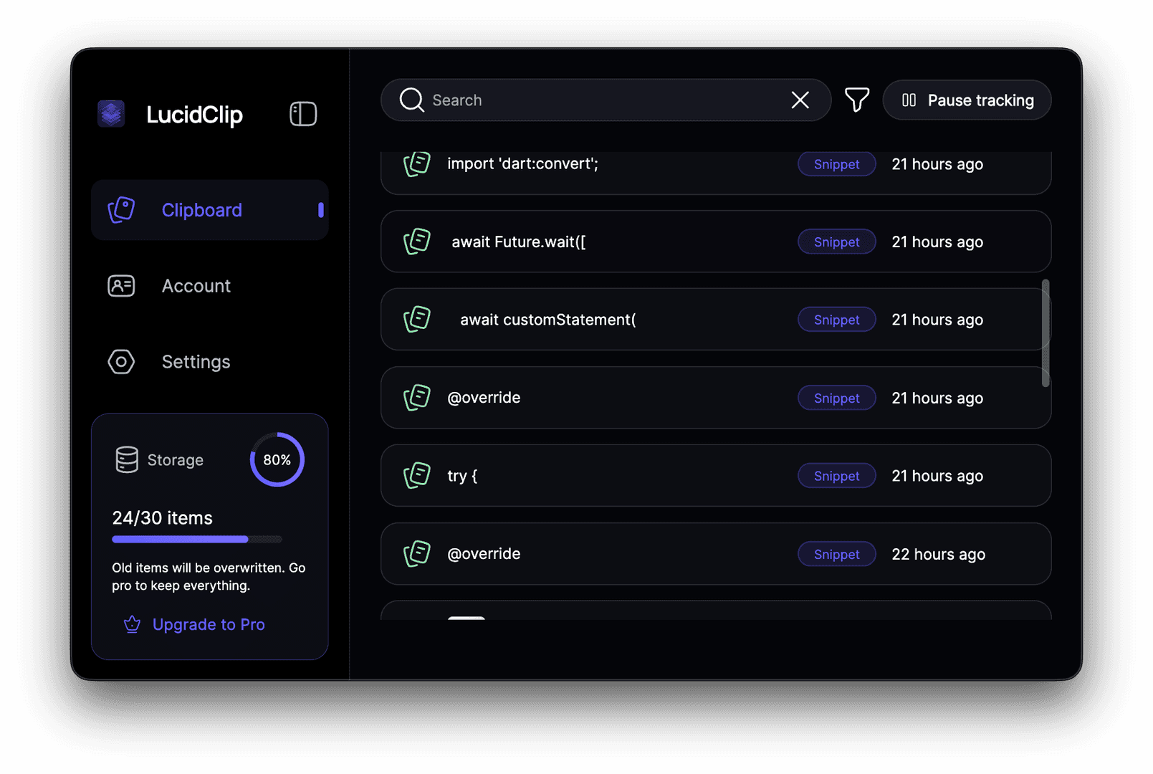Switch to the Account section
The width and height of the screenshot is (1153, 774).
(x=196, y=285)
